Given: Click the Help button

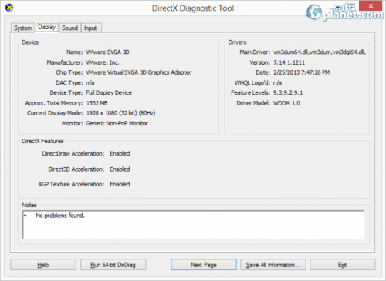Looking at the screenshot, I should [43, 265].
